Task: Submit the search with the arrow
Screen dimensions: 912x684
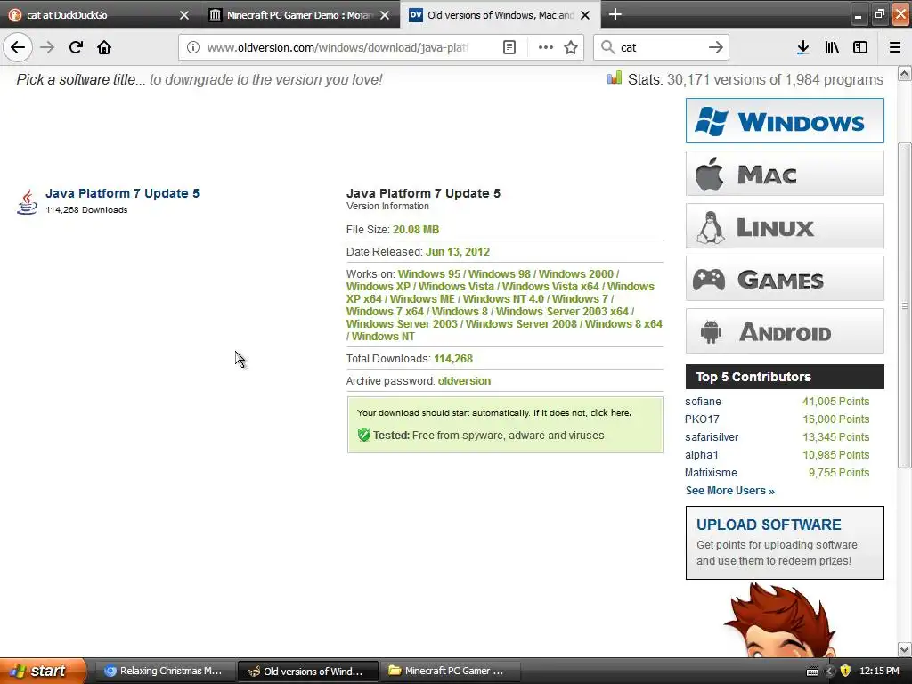Action: 715,47
